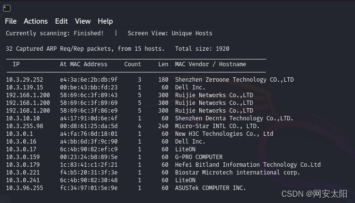Click the Len column header

tap(163, 64)
